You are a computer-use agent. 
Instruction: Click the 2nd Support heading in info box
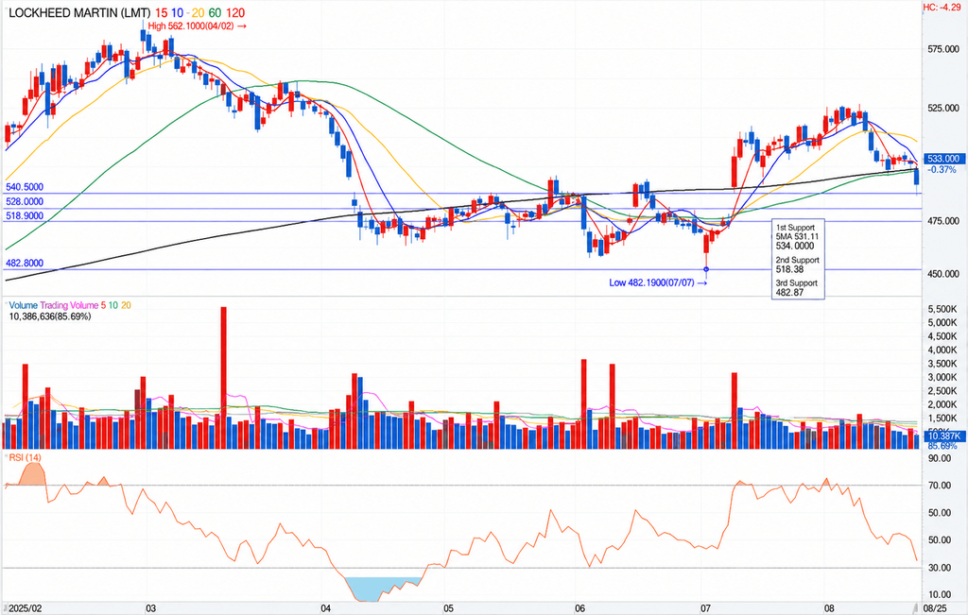click(798, 261)
